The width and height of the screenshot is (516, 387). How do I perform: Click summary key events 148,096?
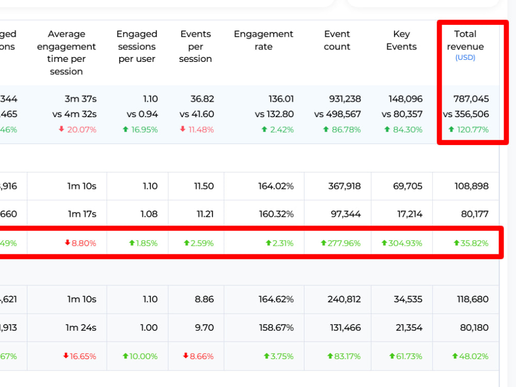pos(406,99)
